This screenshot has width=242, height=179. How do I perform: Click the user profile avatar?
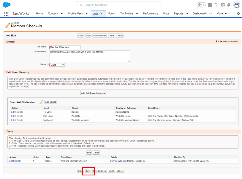click(237, 5)
